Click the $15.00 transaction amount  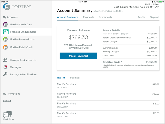[x=156, y=104]
